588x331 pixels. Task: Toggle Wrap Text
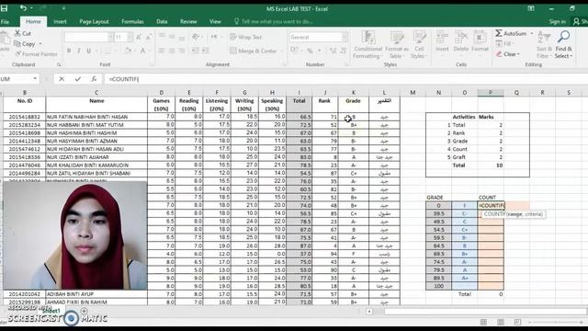246,37
